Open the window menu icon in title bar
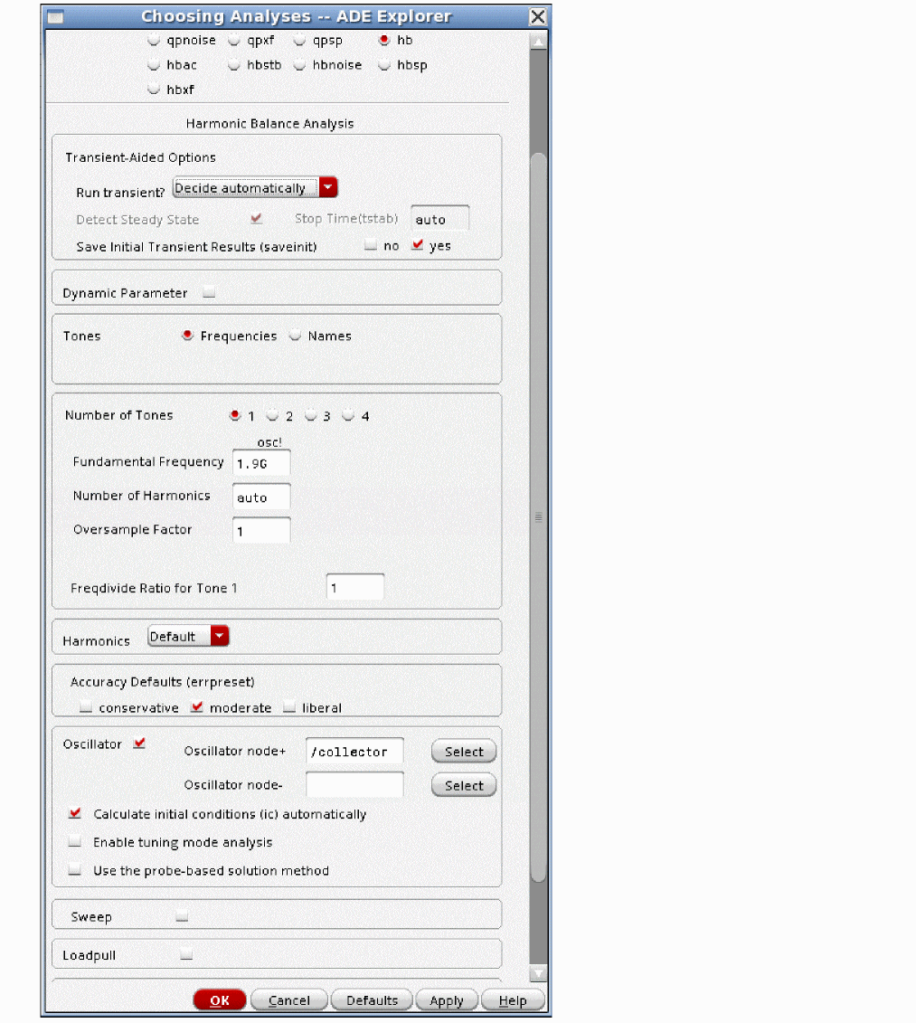Image resolution: width=916 pixels, height=1023 pixels. 55,16
